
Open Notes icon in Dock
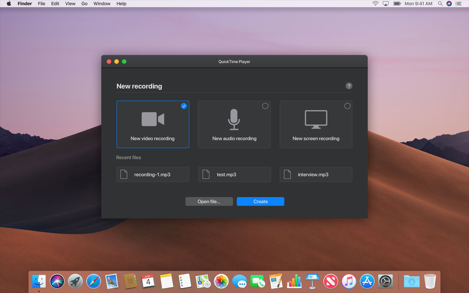tap(166, 281)
